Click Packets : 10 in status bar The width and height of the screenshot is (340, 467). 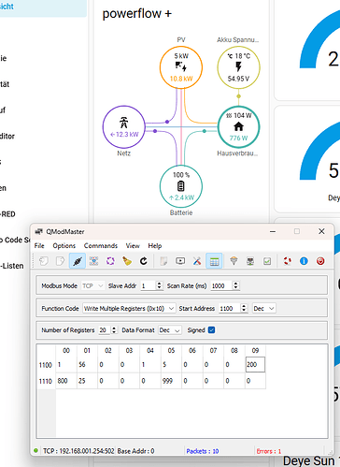pyautogui.click(x=203, y=451)
